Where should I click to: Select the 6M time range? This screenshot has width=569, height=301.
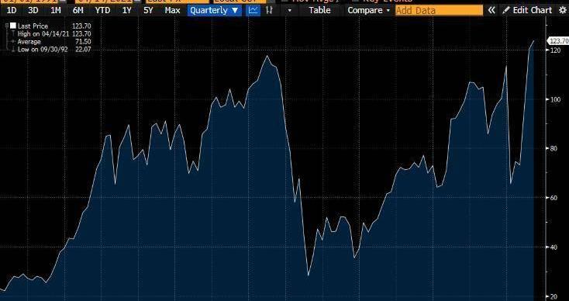tap(78, 10)
